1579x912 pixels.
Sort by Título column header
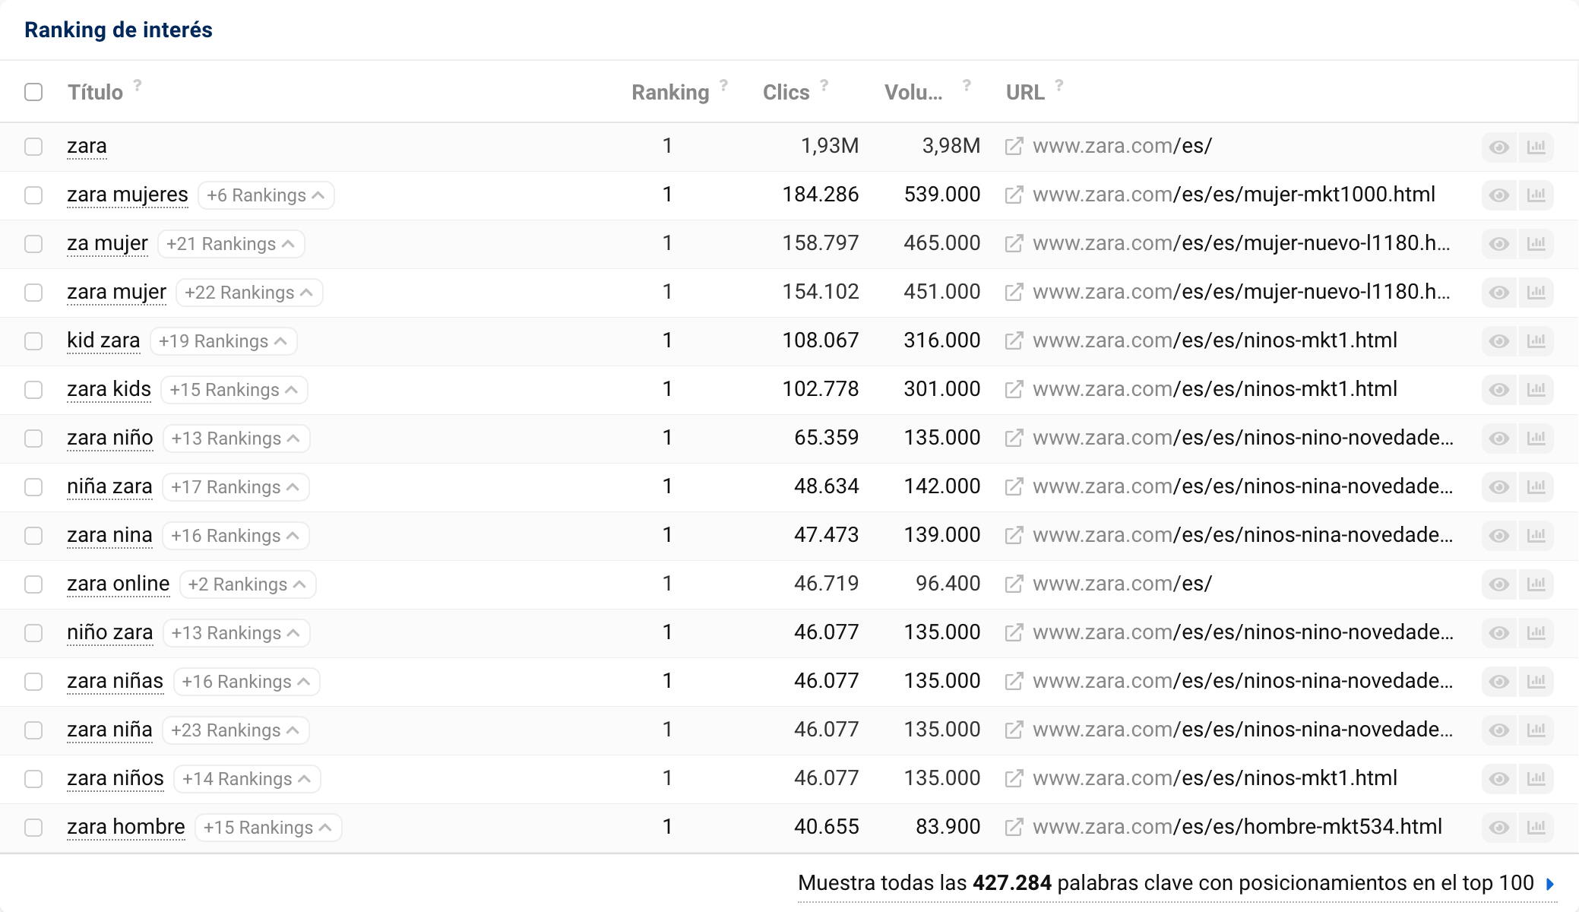[x=95, y=92]
